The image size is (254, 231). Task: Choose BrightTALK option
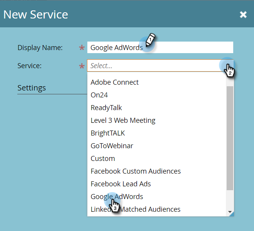pyautogui.click(x=157, y=133)
